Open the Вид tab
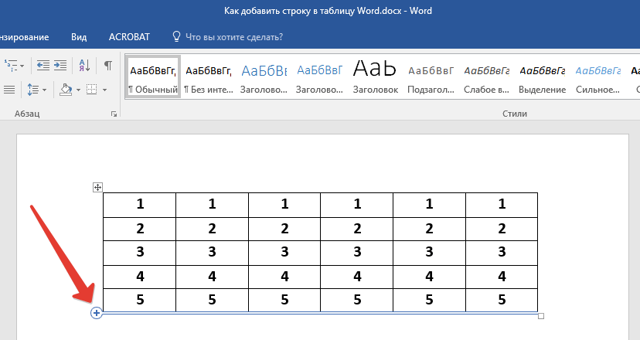 [x=79, y=36]
